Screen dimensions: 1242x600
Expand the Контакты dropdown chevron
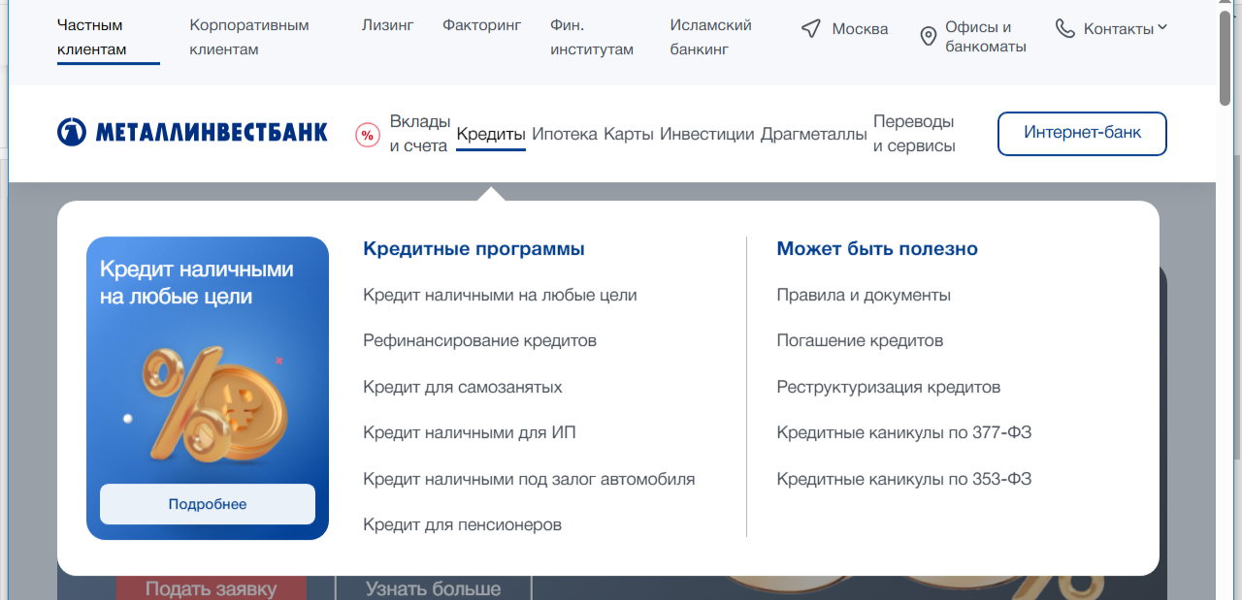[1162, 28]
